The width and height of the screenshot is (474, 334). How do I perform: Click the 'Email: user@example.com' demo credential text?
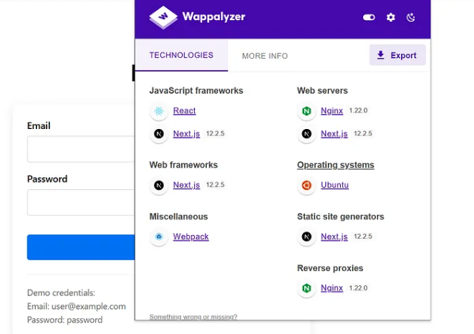point(77,306)
